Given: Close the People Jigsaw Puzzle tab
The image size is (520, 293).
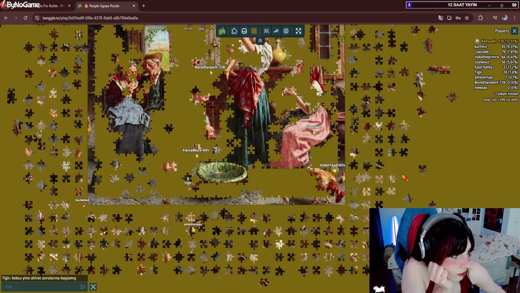Looking at the screenshot, I should click(134, 6).
